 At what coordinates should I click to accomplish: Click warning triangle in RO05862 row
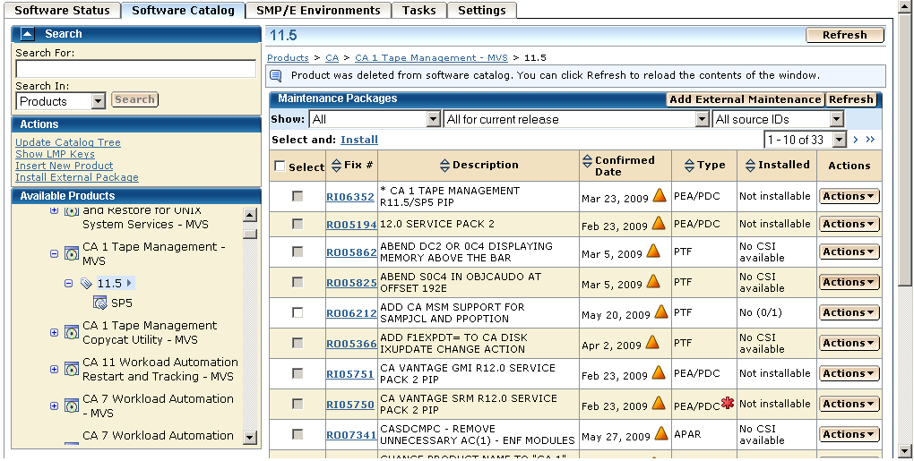point(653,251)
